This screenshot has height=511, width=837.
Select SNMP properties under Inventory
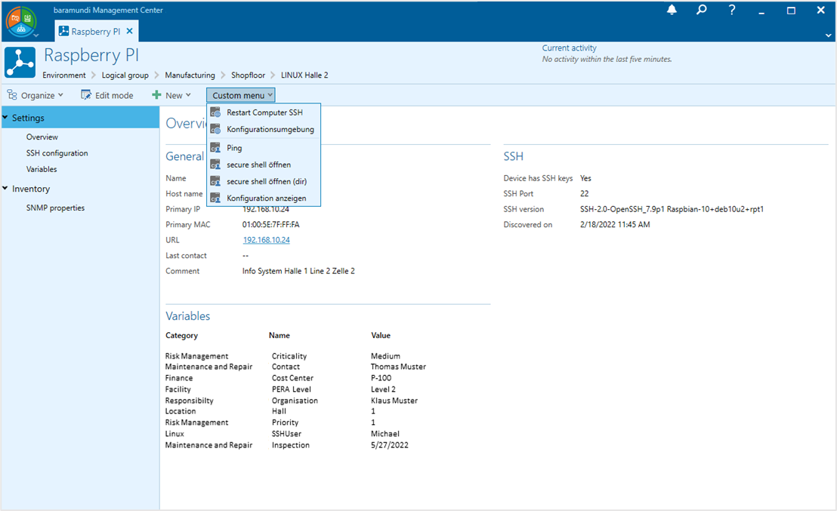55,208
